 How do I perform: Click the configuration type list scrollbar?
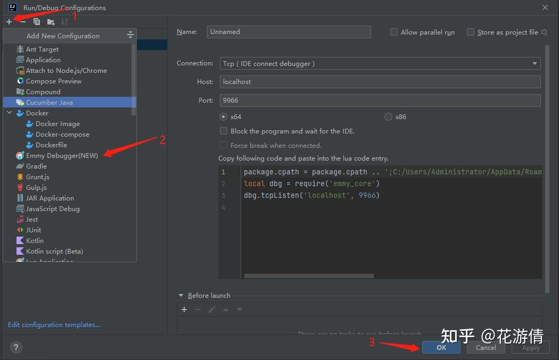click(134, 79)
